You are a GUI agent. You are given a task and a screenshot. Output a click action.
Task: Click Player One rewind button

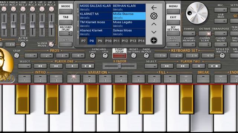tap(41, 66)
